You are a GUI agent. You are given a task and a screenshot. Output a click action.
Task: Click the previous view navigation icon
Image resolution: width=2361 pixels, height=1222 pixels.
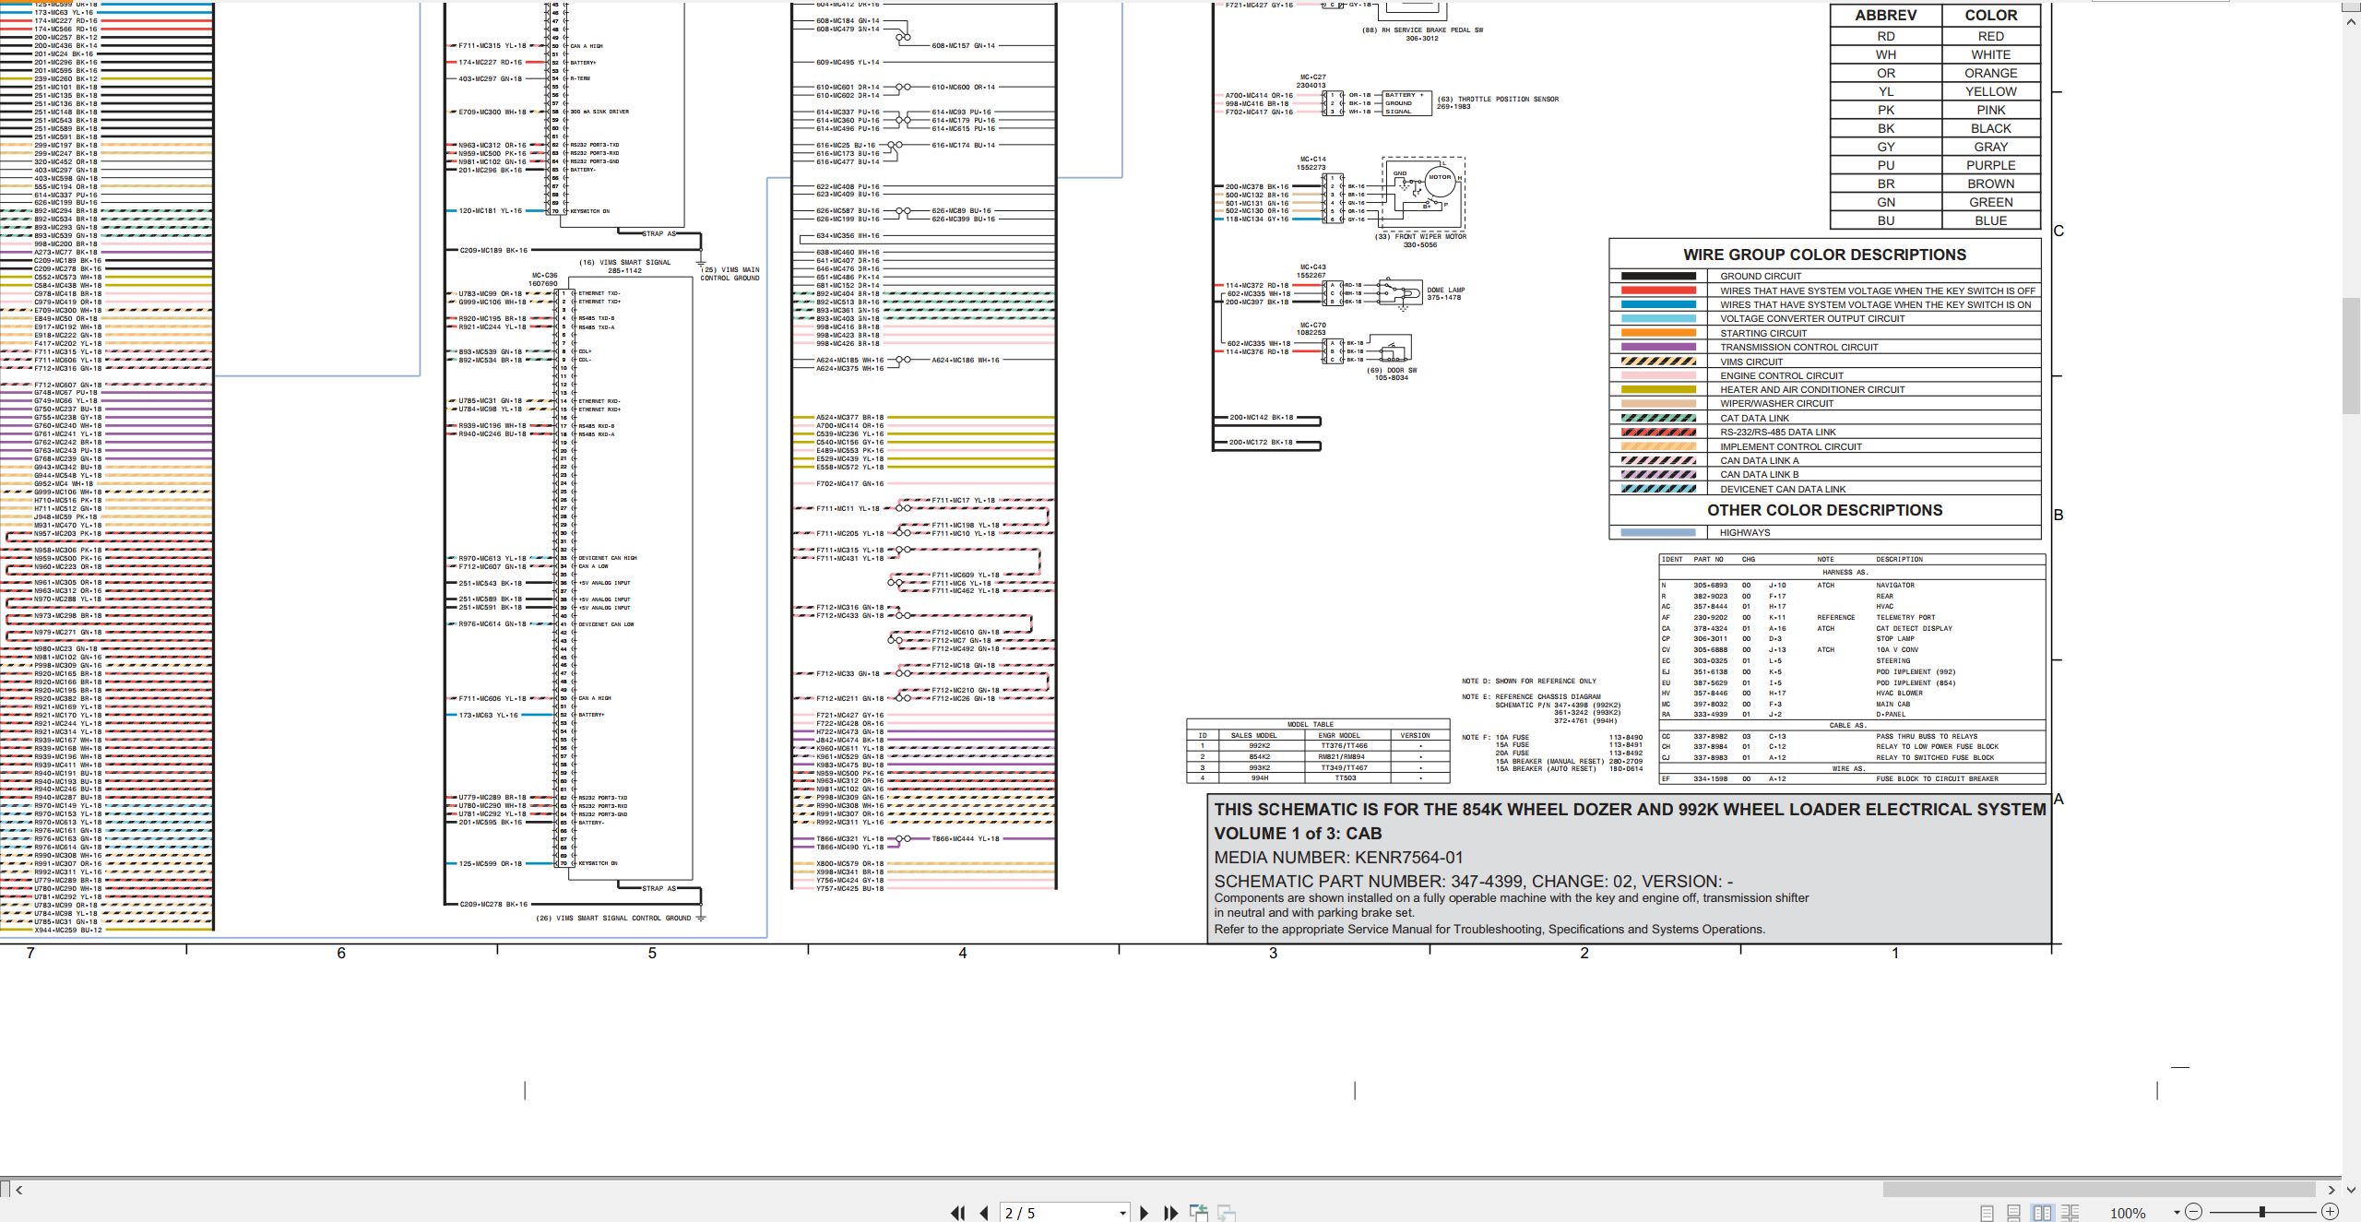[1199, 1213]
